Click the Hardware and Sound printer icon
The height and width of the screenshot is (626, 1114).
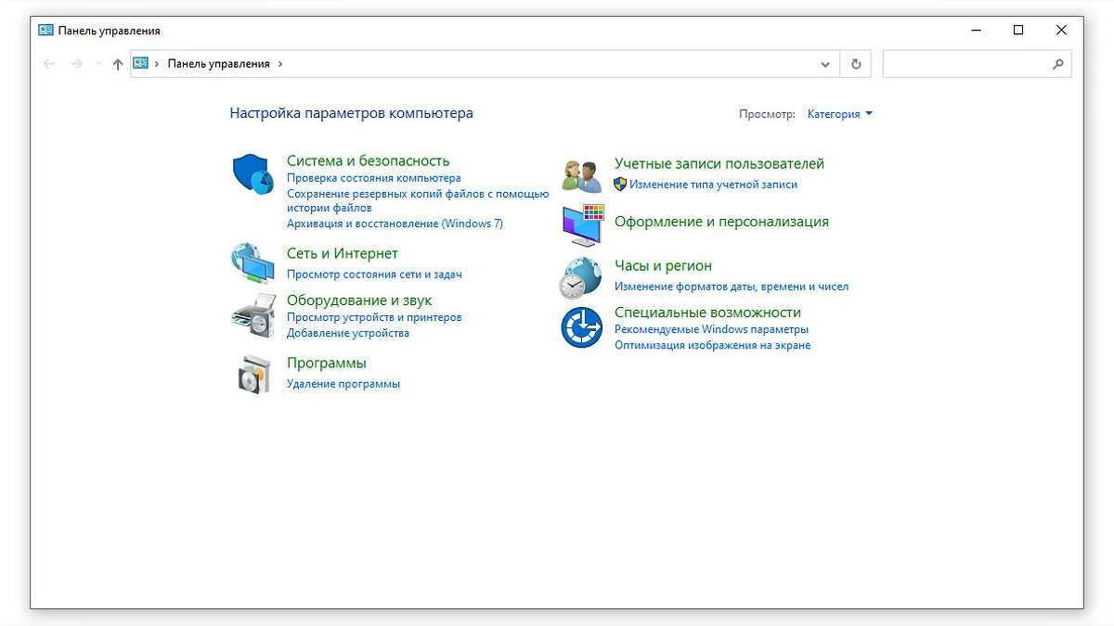252,315
